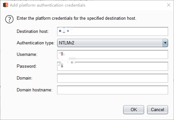
Task: Click the 'Domain:' label
Action: 25,78
